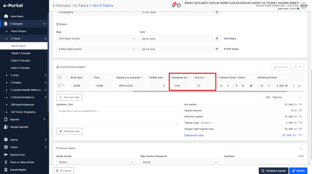Click the Gönder button
Viewport: 312px width, 174px height.
click(x=298, y=171)
